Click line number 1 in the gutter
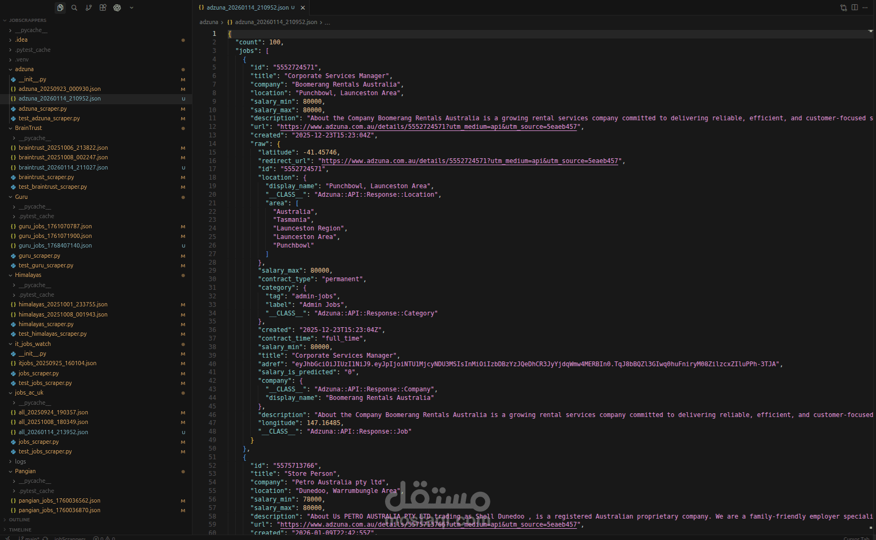The width and height of the screenshot is (876, 540). tap(214, 33)
